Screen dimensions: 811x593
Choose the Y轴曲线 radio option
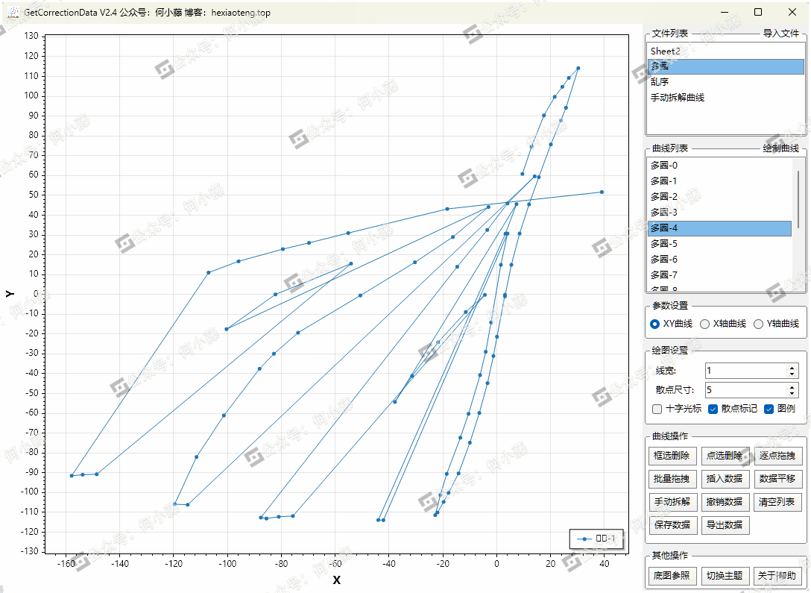click(759, 324)
